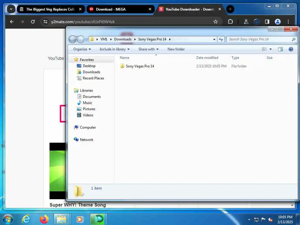The image size is (300, 225).
Task: Click Sony Vegas Pro 14 breadcrumb segment
Action: coord(152,39)
